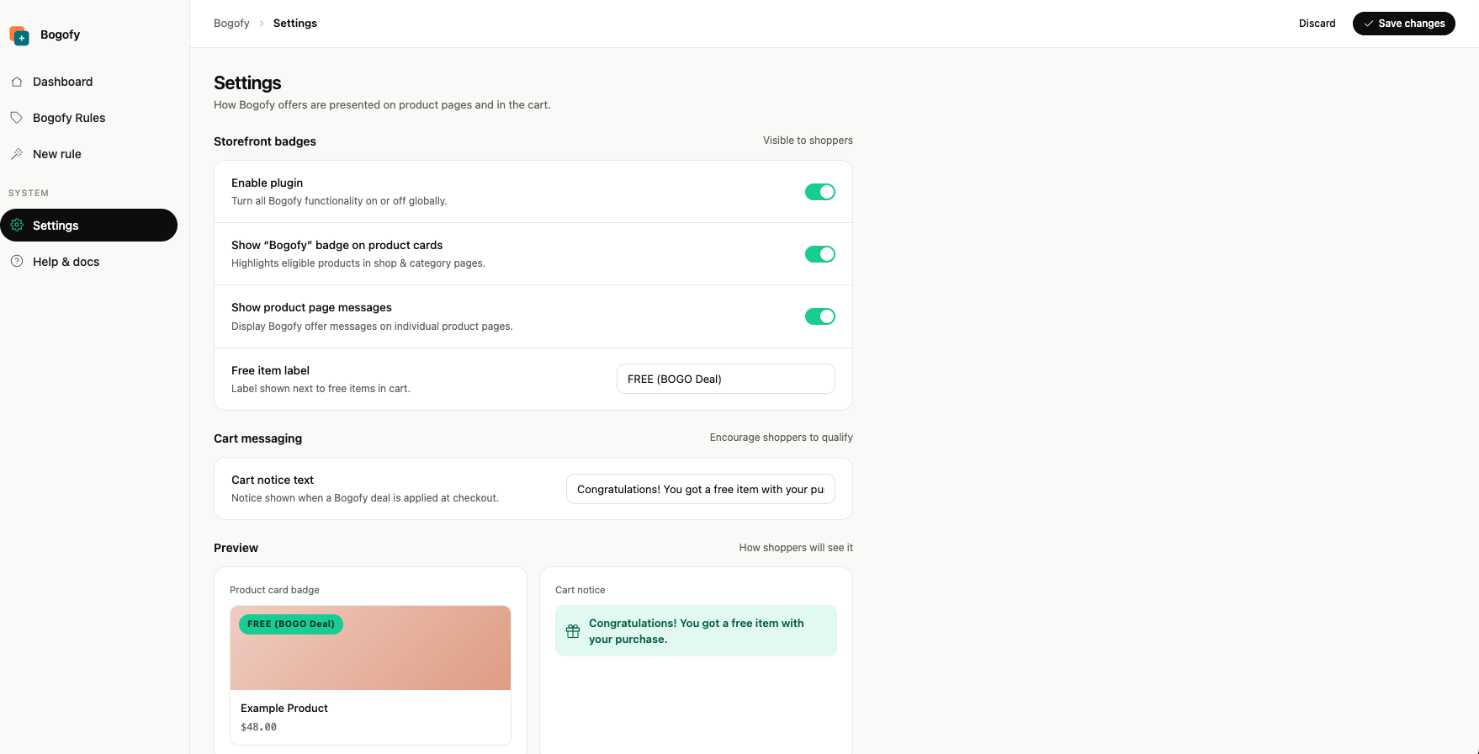Click the Help & docs question icon
This screenshot has width=1479, height=754.
click(x=17, y=262)
